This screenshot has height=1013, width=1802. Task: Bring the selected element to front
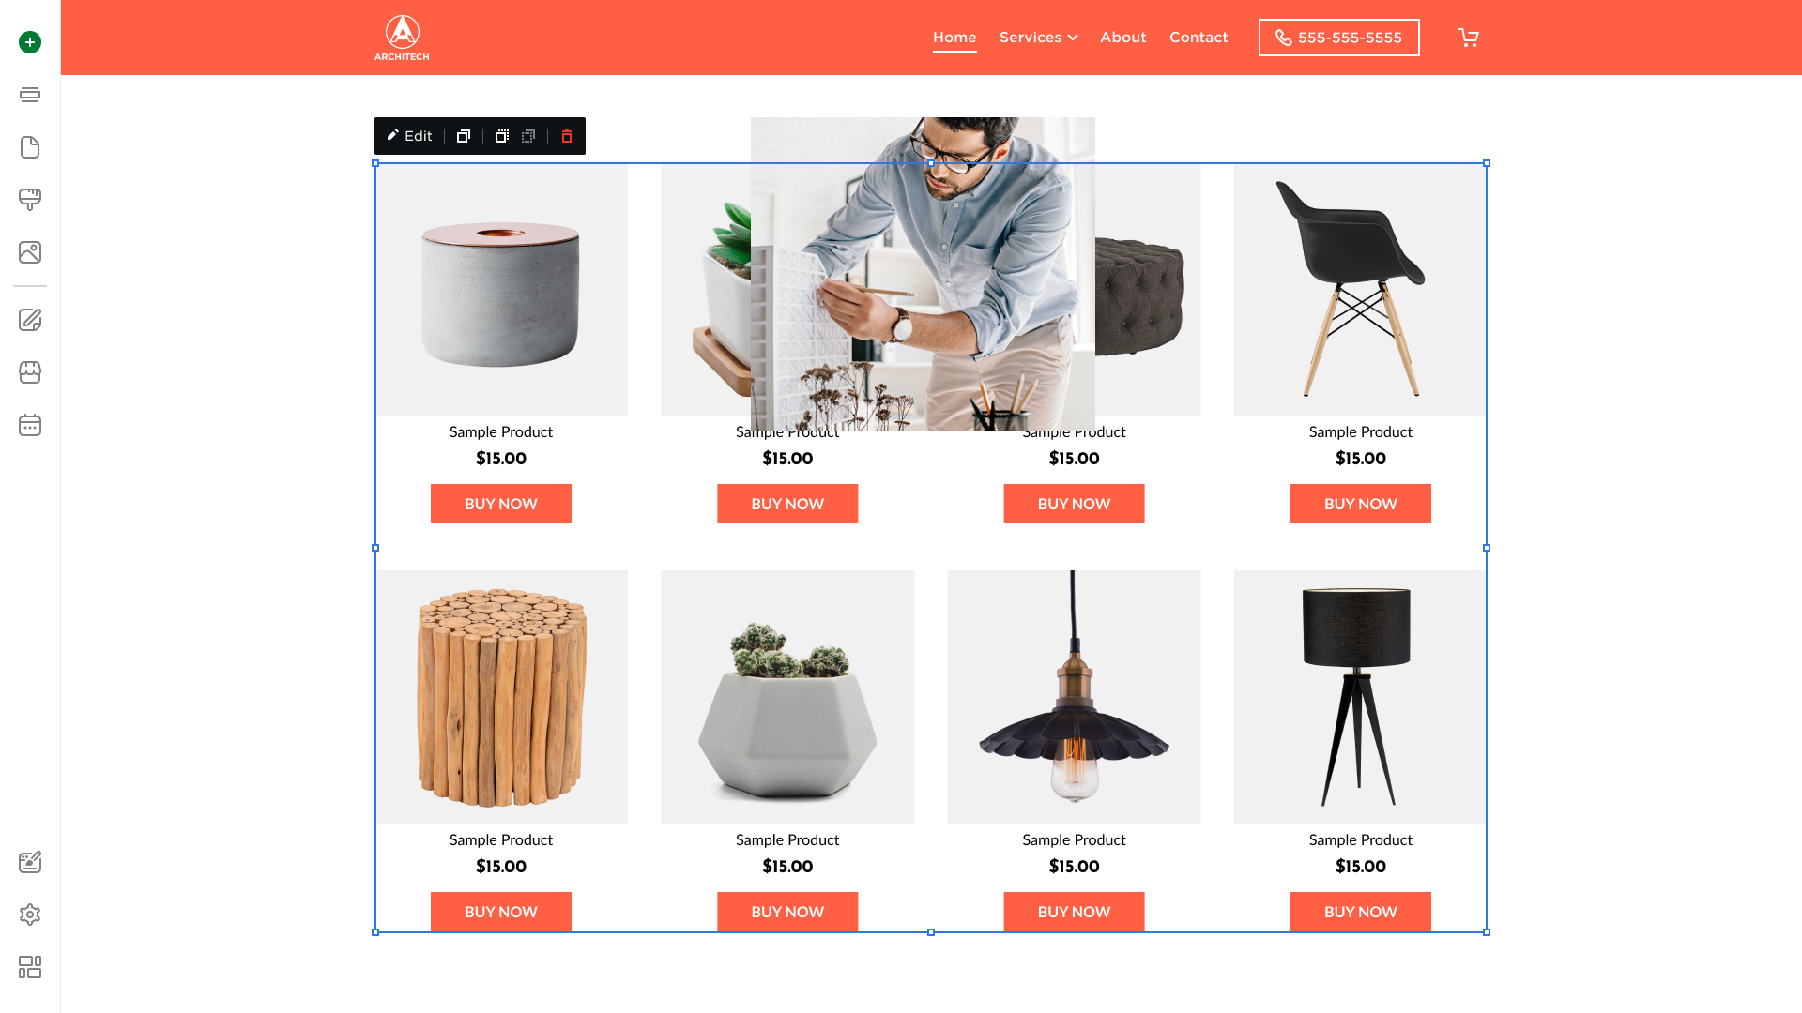502,136
